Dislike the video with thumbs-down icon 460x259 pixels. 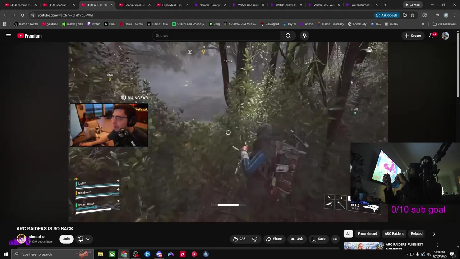coord(255,239)
